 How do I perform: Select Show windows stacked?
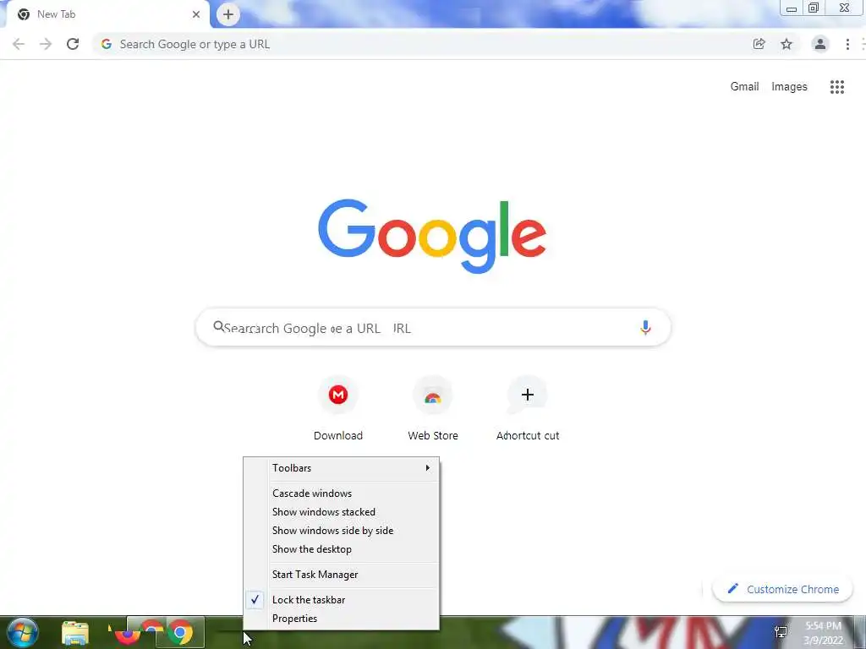[x=342, y=512]
